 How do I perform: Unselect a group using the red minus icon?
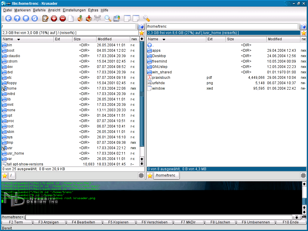click(63, 18)
